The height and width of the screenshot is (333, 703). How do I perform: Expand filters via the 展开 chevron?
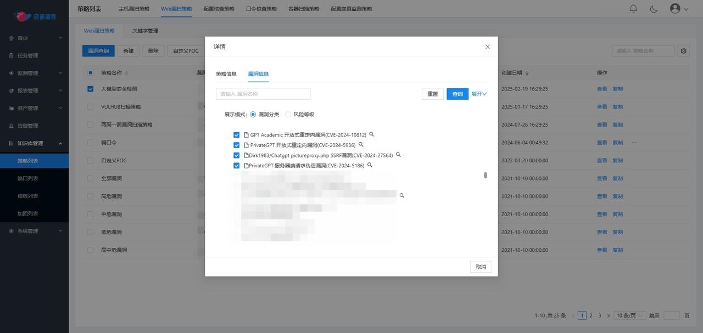tap(478, 93)
